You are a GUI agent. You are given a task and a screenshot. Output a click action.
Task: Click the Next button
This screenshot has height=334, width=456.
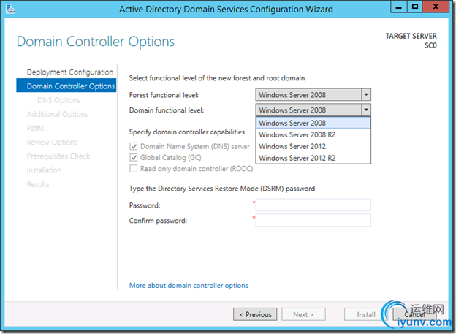point(303,314)
